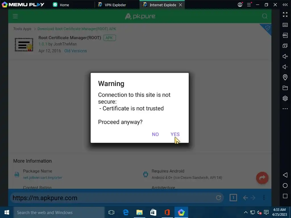Install an APK via sidebar APK icon
The width and height of the screenshot is (291, 218).
(x=285, y=35)
